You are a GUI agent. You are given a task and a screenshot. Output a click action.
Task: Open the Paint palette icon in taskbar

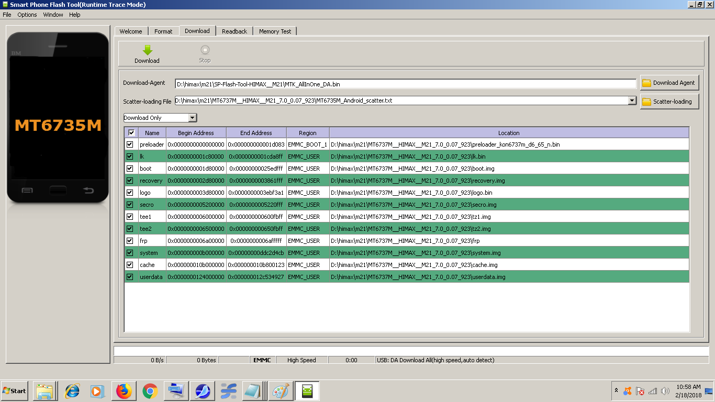click(281, 391)
